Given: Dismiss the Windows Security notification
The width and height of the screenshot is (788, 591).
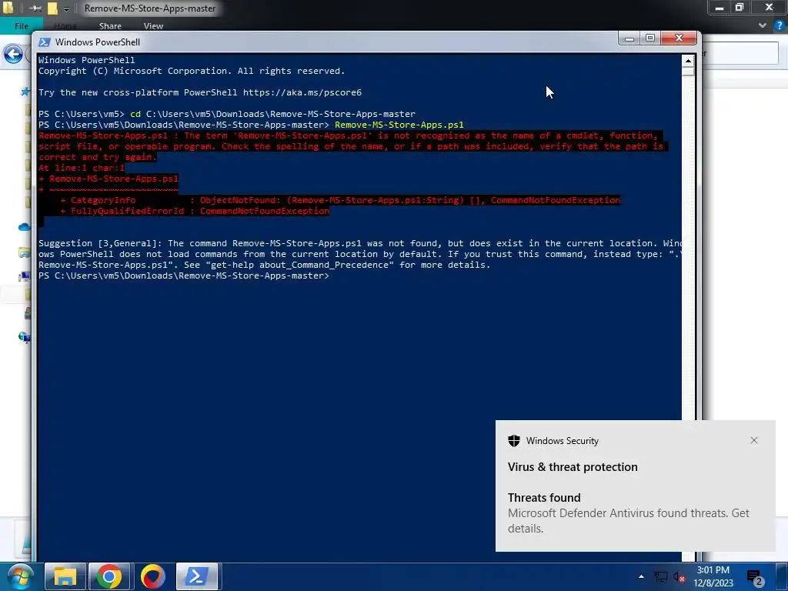Looking at the screenshot, I should tap(754, 440).
